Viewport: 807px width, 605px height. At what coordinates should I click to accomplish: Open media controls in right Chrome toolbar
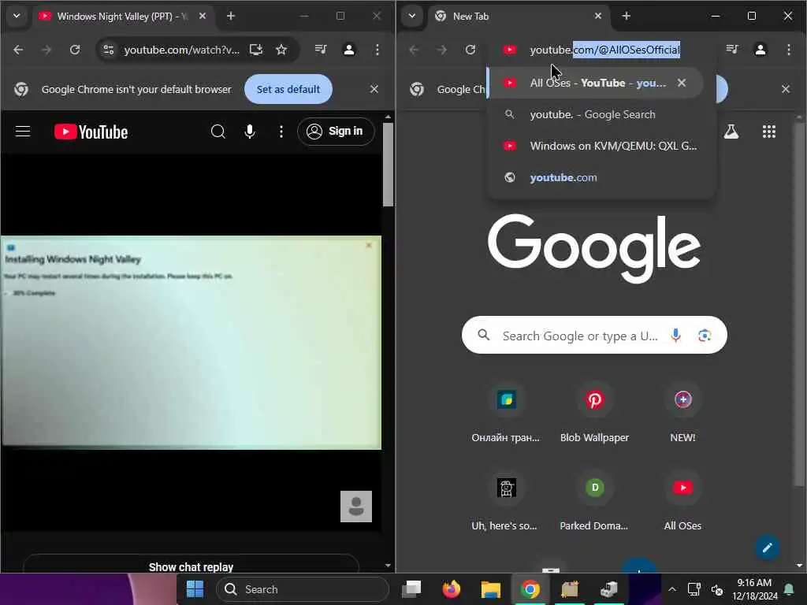pyautogui.click(x=732, y=50)
